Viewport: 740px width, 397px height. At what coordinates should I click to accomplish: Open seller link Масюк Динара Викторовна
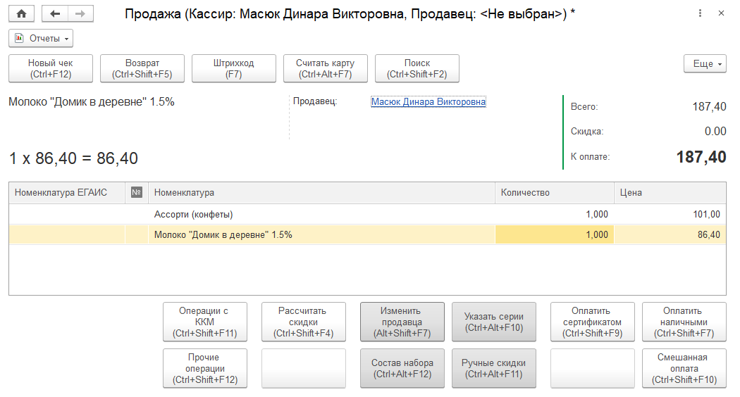point(428,102)
